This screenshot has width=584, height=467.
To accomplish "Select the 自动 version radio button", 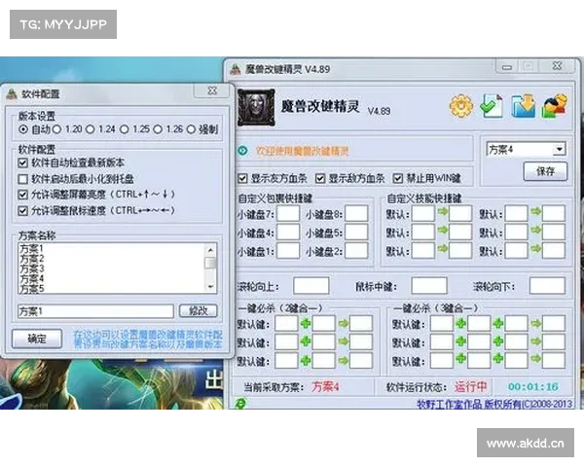I will pos(23,129).
